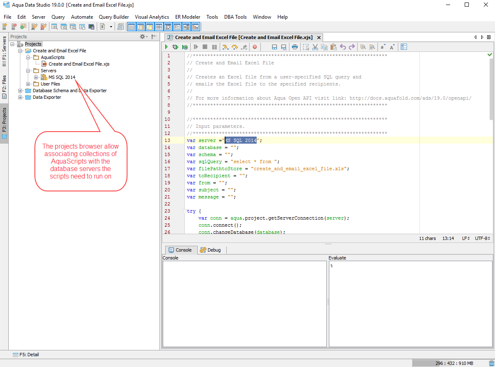Collapse the AquaScripts folder
The width and height of the screenshot is (495, 367).
(x=28, y=57)
